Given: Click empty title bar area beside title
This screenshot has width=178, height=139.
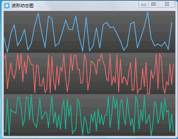Looking at the screenshot, I should coord(86,6).
